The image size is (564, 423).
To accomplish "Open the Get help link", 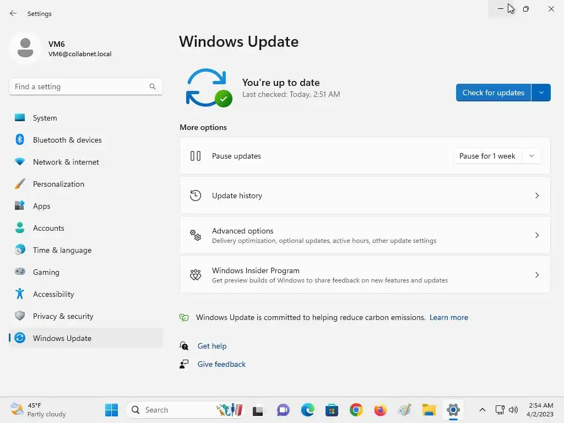I will (212, 346).
